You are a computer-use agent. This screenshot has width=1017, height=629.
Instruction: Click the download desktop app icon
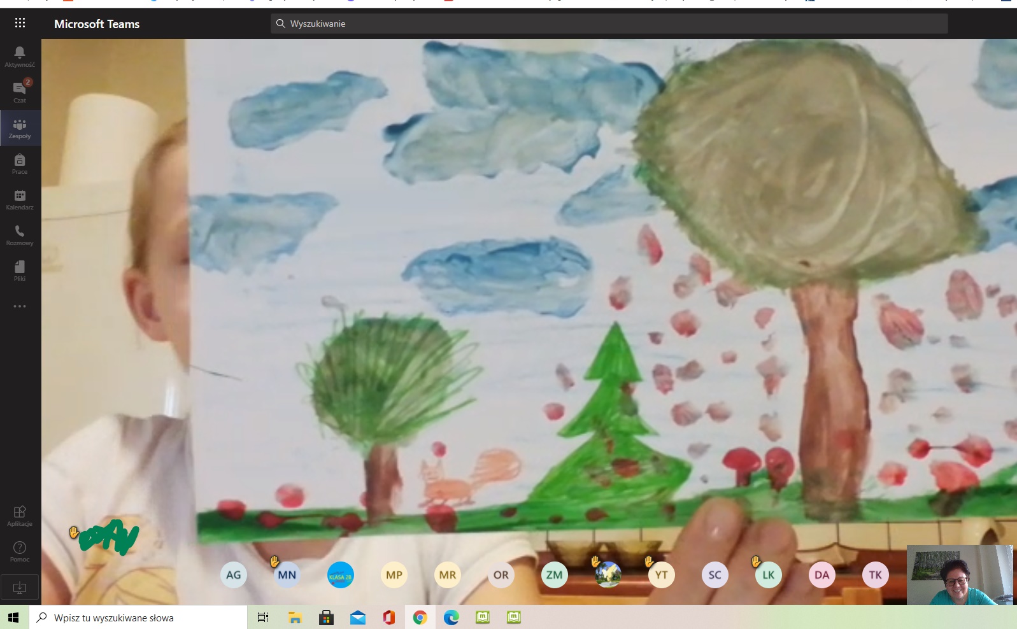[x=20, y=587]
